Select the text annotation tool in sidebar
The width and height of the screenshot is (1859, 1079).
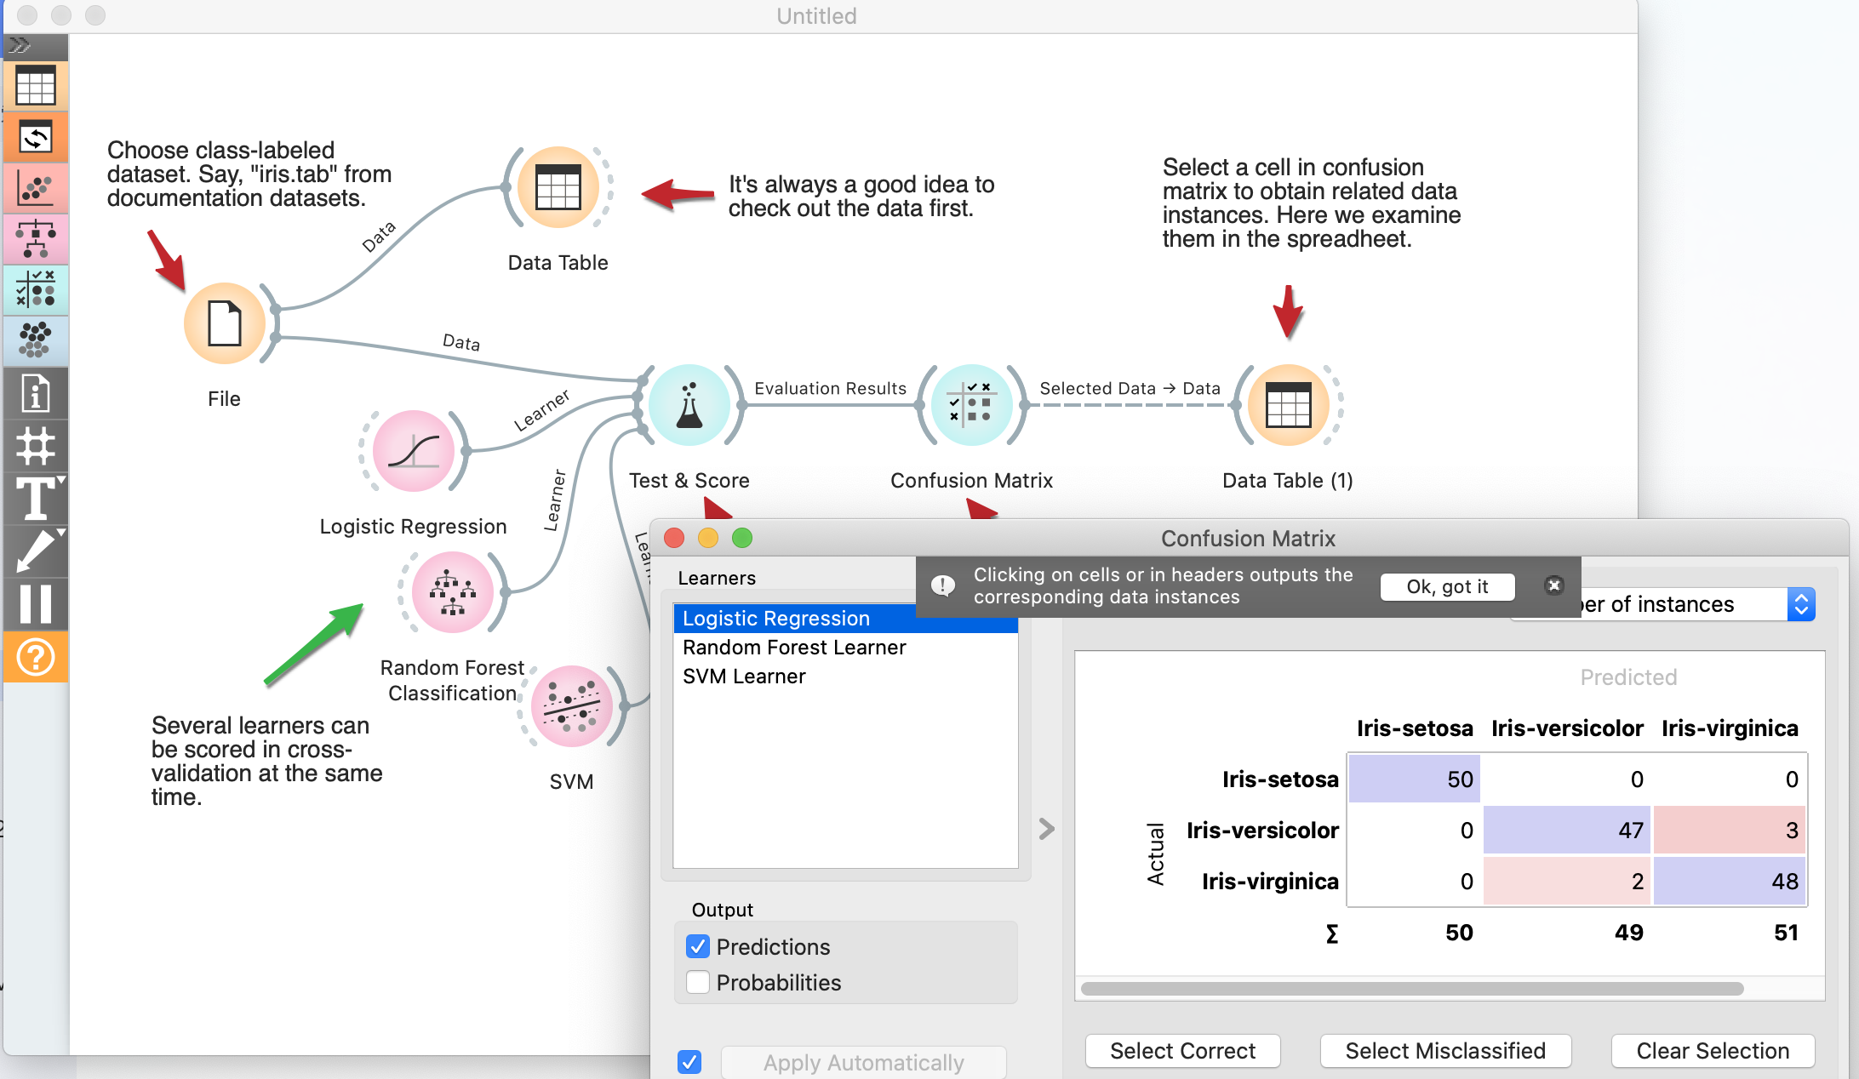coord(36,499)
